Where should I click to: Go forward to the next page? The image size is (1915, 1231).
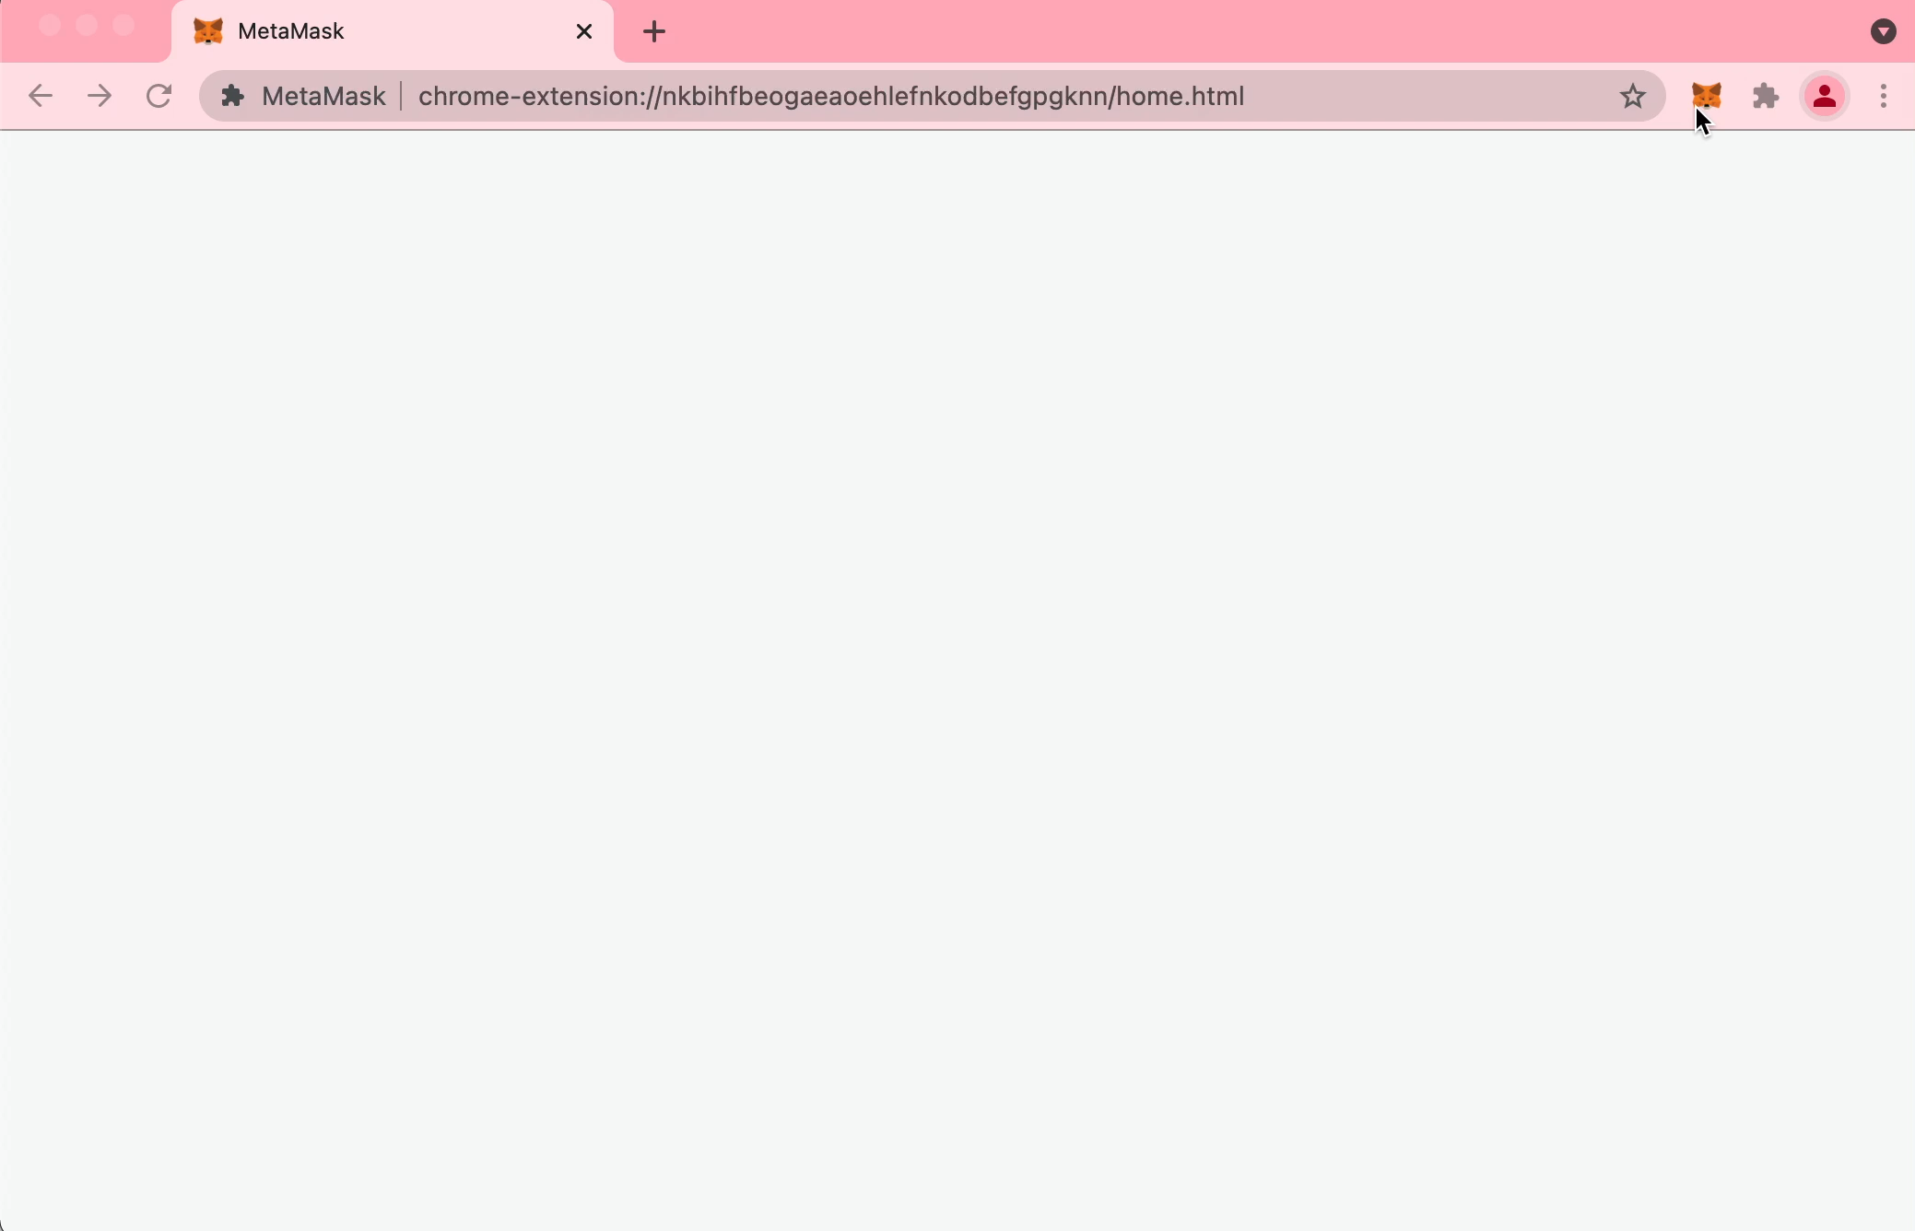[x=100, y=96]
